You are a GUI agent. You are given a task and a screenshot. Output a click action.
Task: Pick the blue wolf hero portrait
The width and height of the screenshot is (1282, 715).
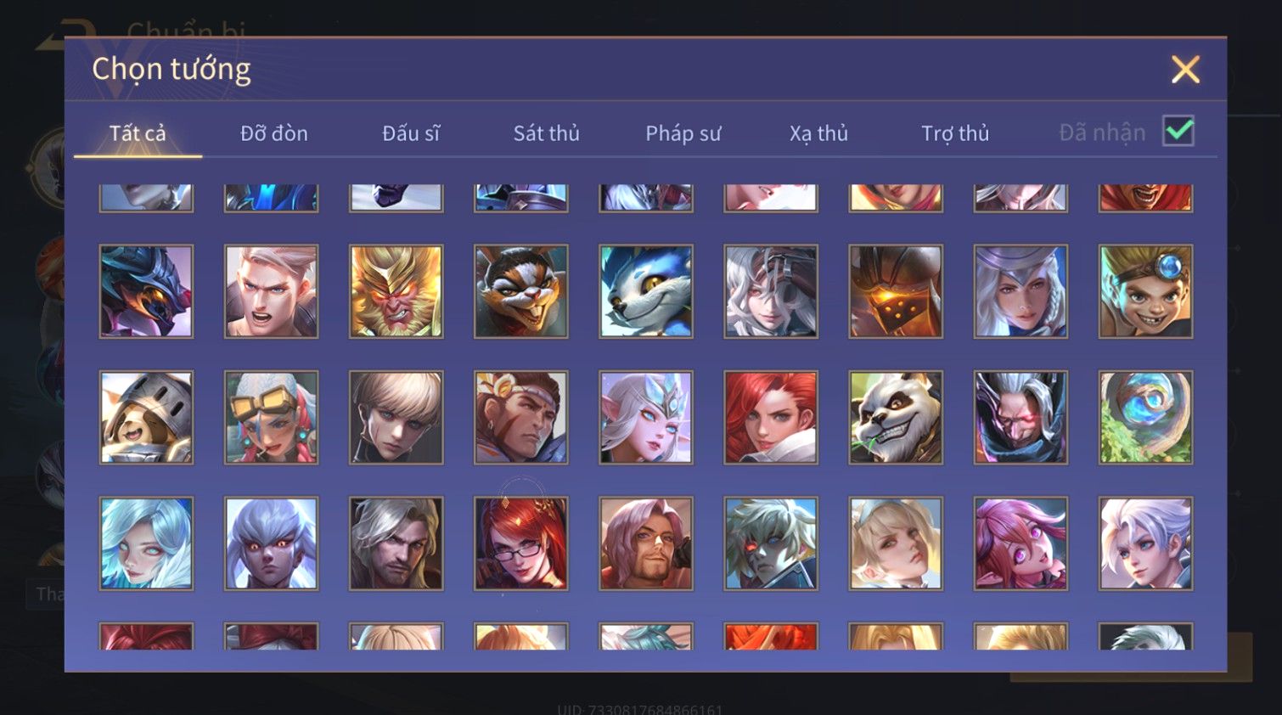pos(646,291)
